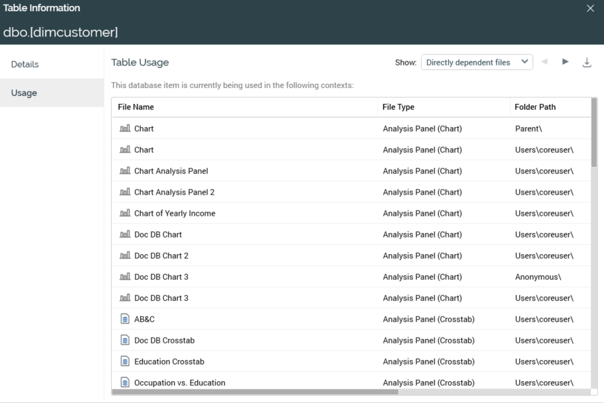Image resolution: width=604 pixels, height=403 pixels.
Task: Open the Show dropdown for dependent files
Action: 476,62
